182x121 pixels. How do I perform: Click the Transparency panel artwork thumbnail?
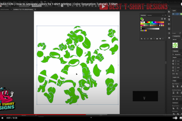(175, 45)
